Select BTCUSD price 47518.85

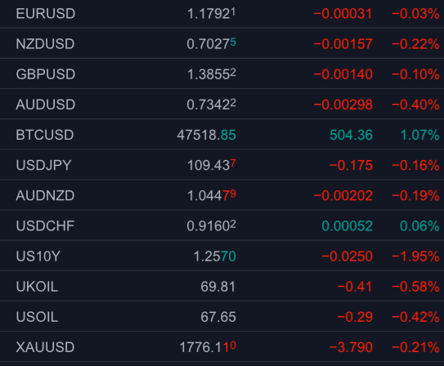tap(206, 135)
